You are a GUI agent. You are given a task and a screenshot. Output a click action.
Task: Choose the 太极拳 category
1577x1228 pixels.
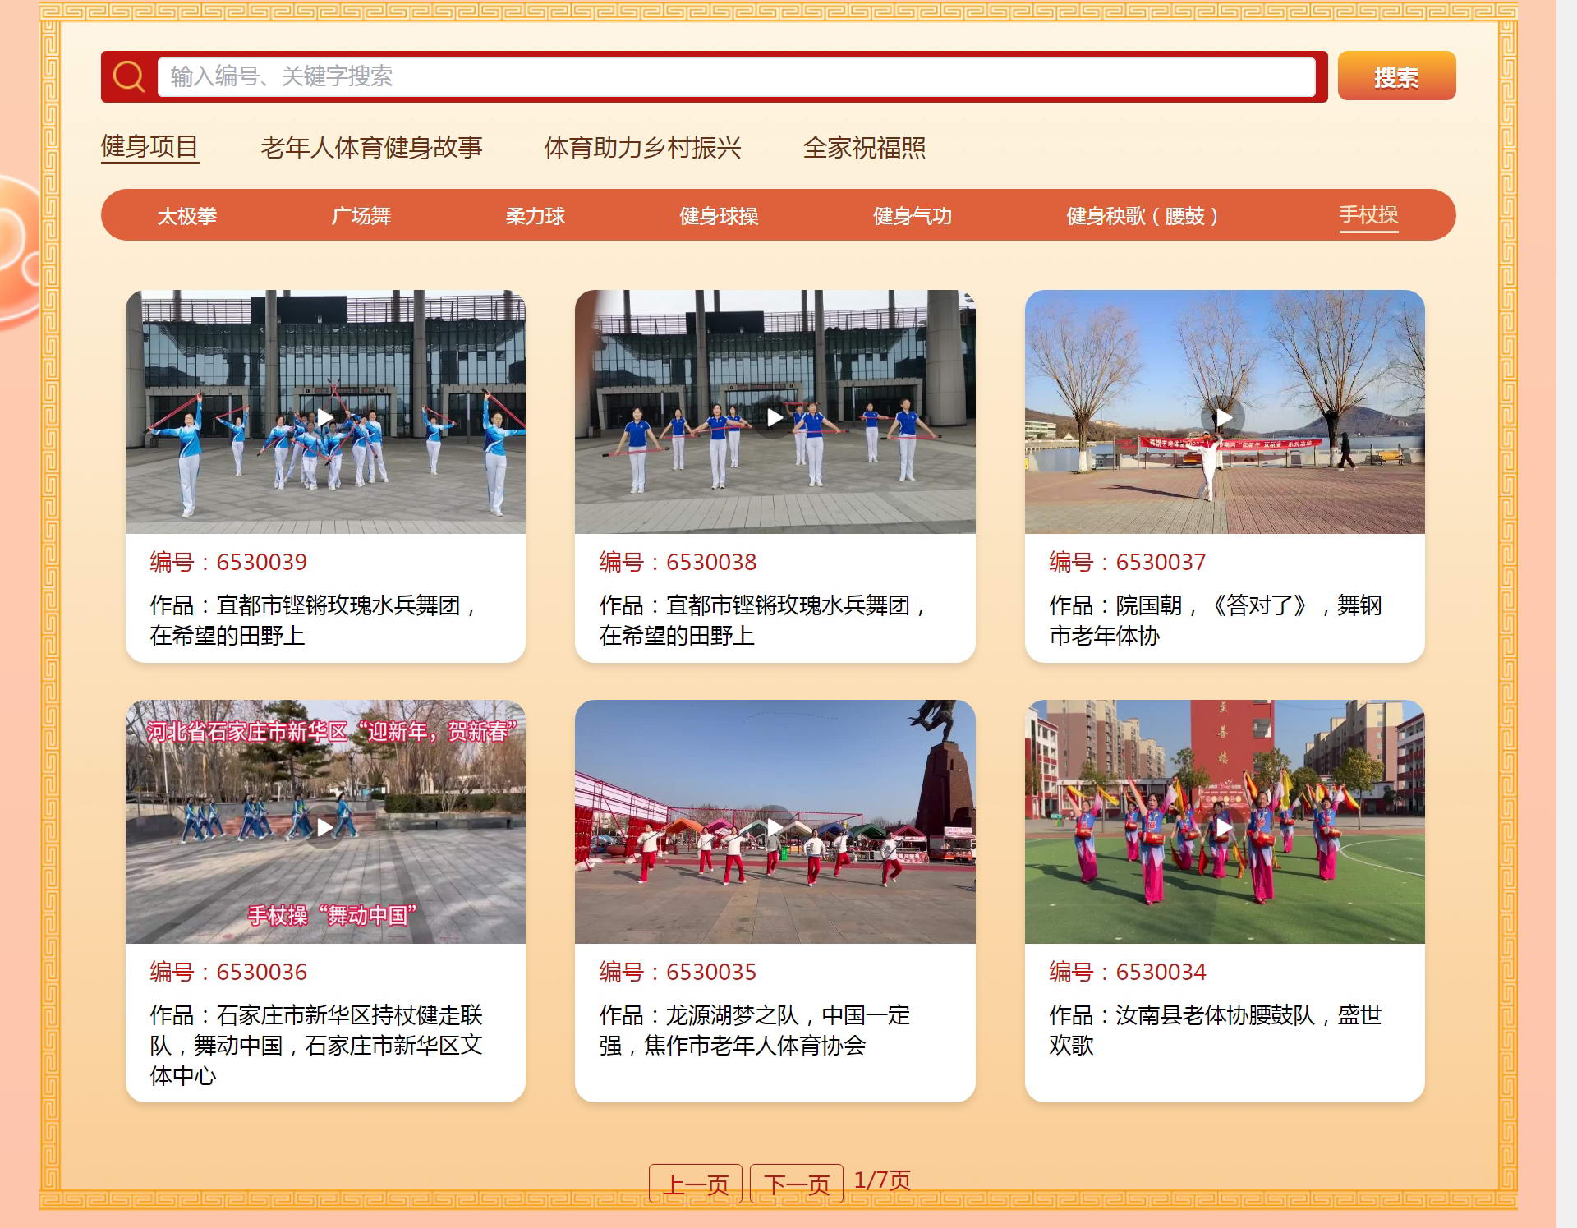pos(187,216)
